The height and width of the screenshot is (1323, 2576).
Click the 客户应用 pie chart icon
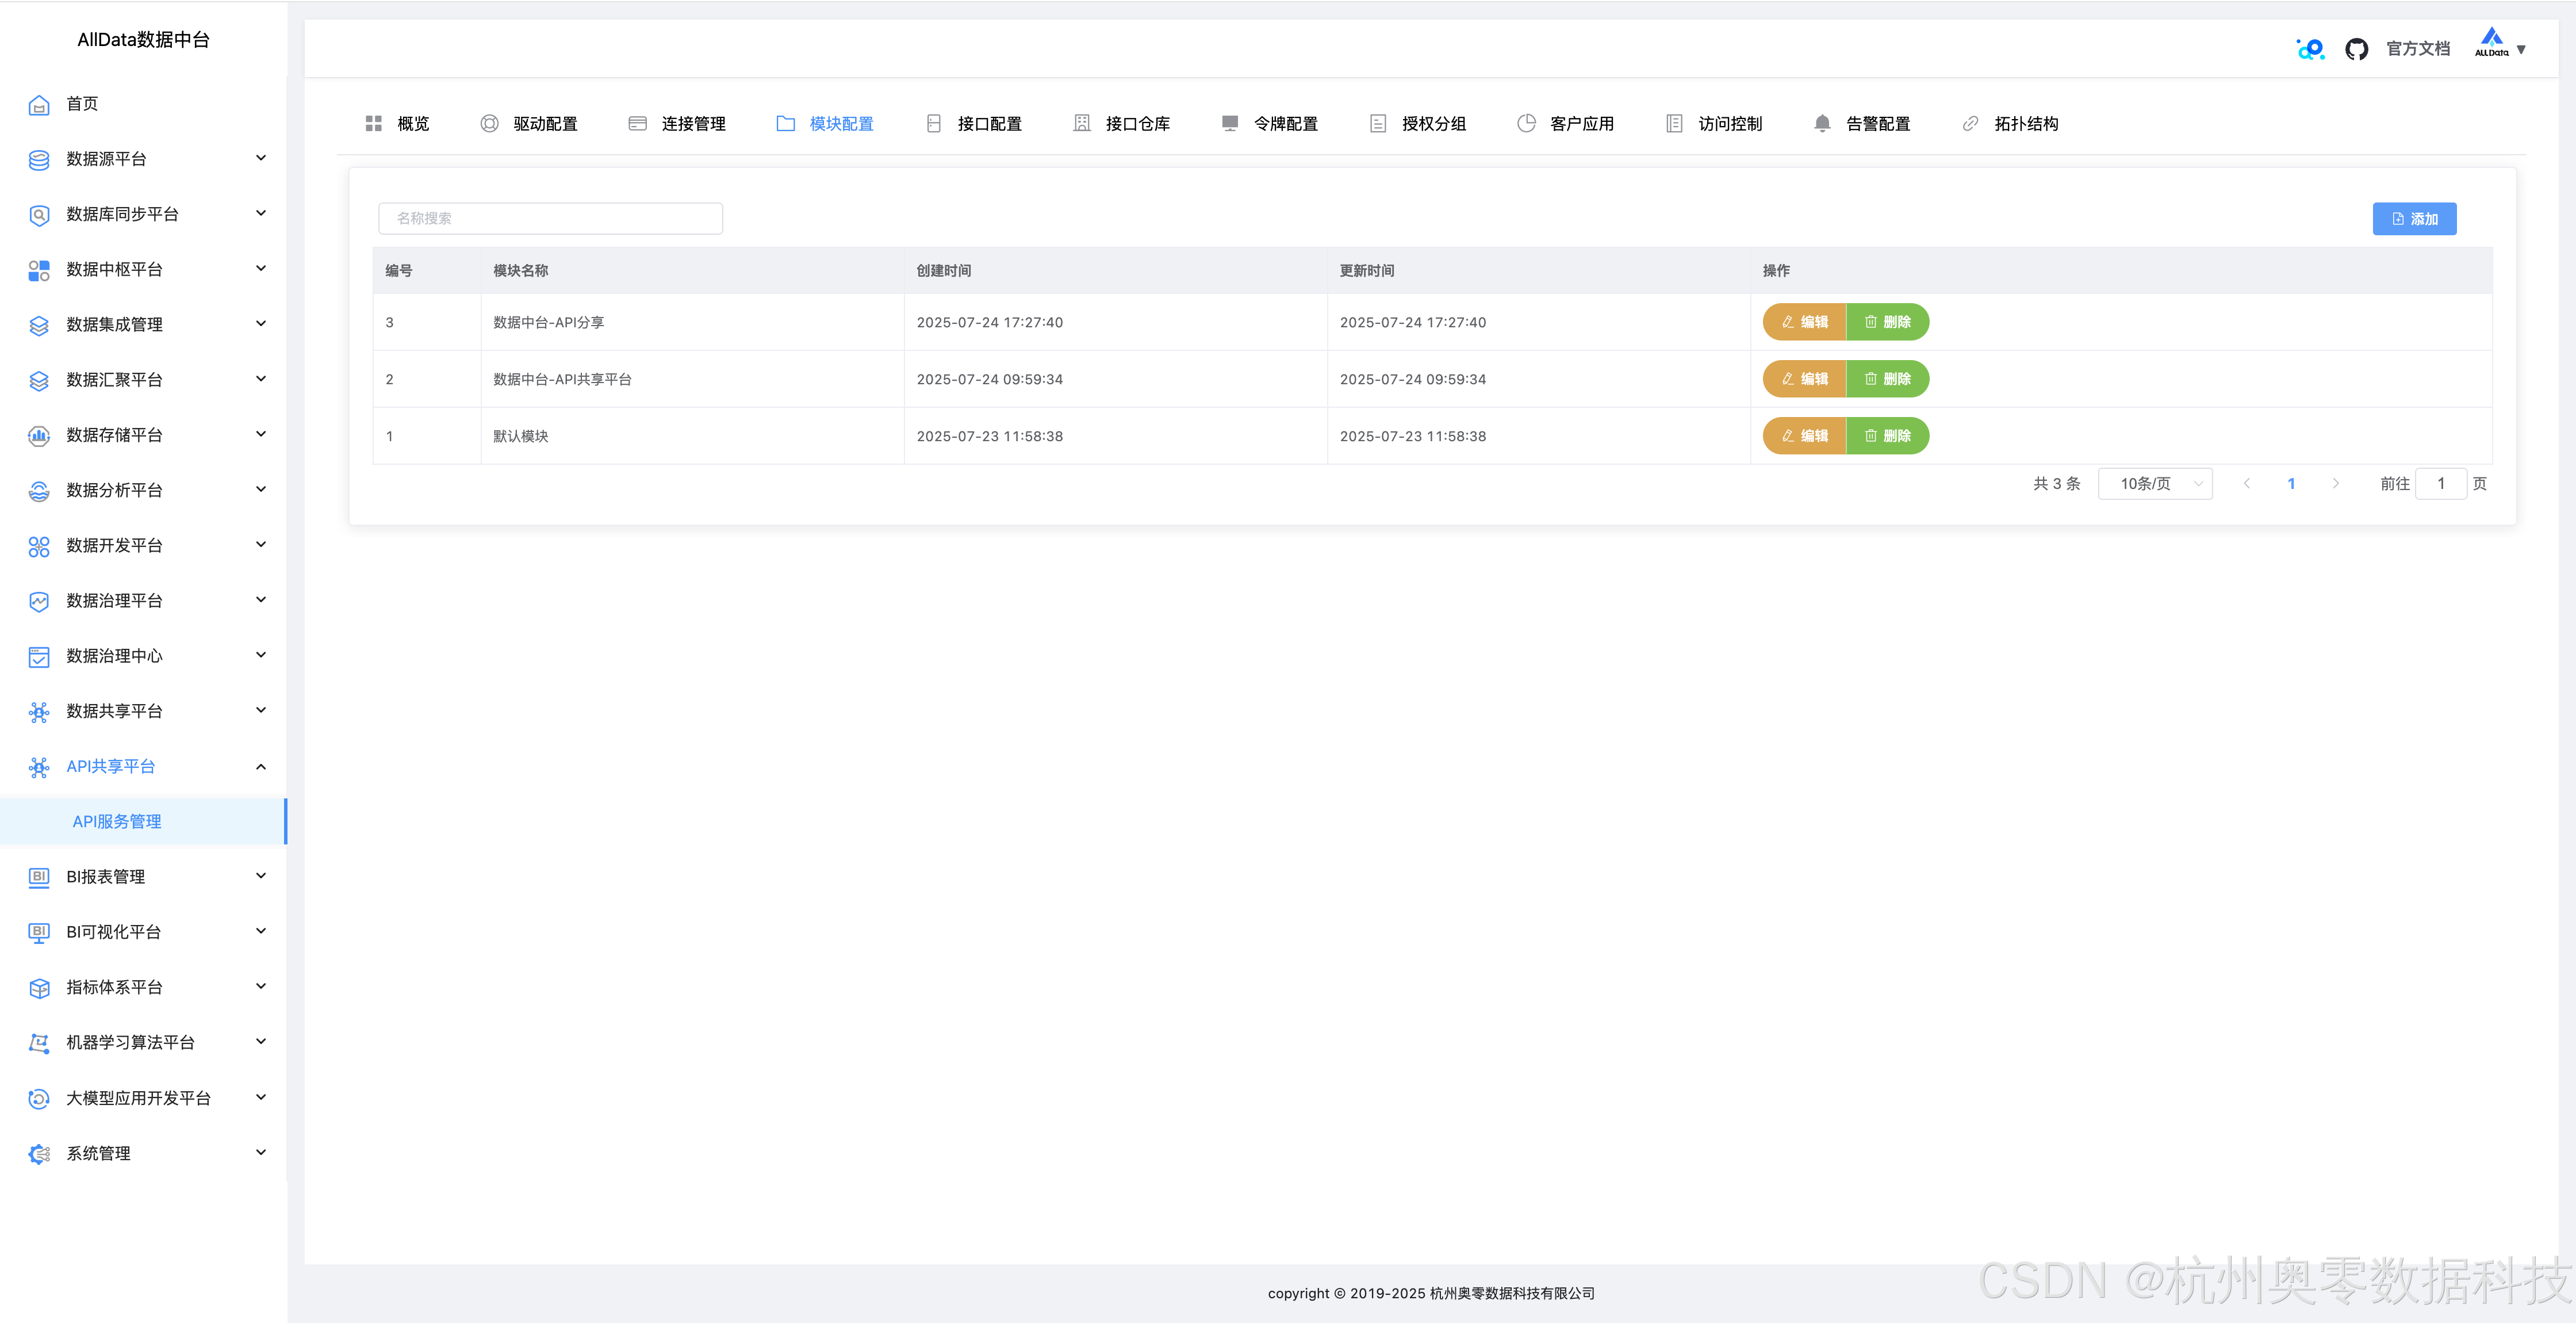click(x=1526, y=123)
